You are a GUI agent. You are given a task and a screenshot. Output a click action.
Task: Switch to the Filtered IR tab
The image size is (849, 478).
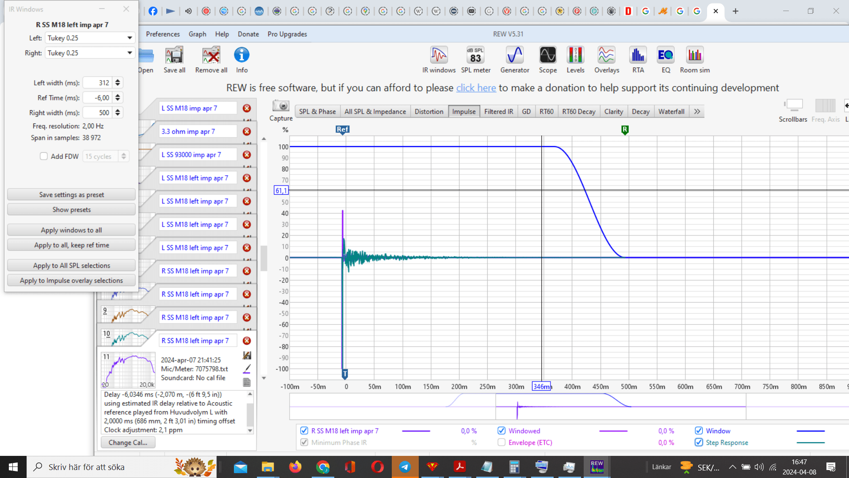(498, 112)
